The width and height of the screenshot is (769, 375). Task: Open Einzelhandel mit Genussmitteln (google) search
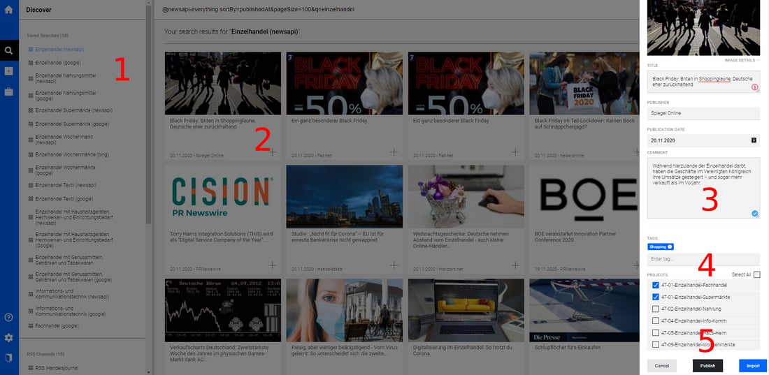click(74, 277)
